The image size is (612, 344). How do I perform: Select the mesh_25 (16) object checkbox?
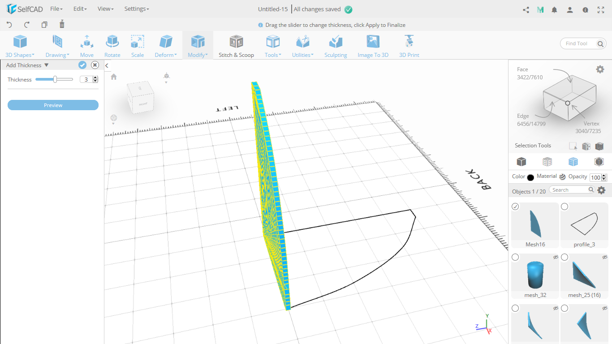(x=565, y=257)
